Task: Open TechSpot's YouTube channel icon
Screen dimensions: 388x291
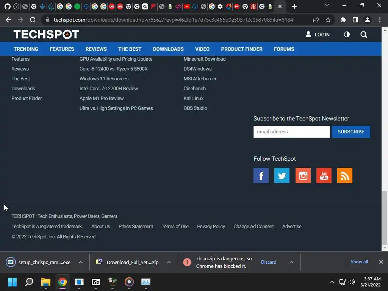Action: (x=324, y=175)
